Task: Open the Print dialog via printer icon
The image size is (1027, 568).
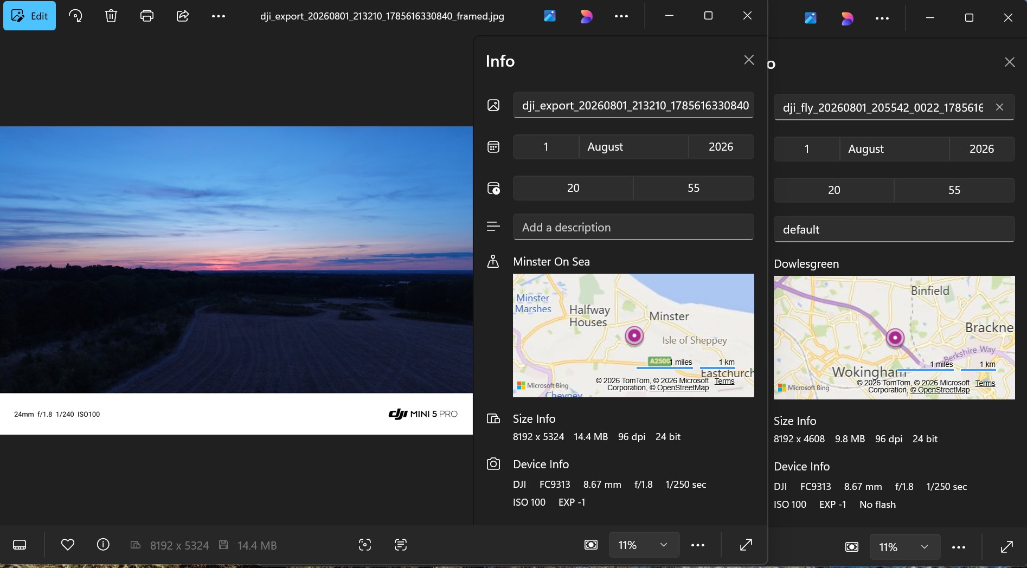Action: click(147, 16)
